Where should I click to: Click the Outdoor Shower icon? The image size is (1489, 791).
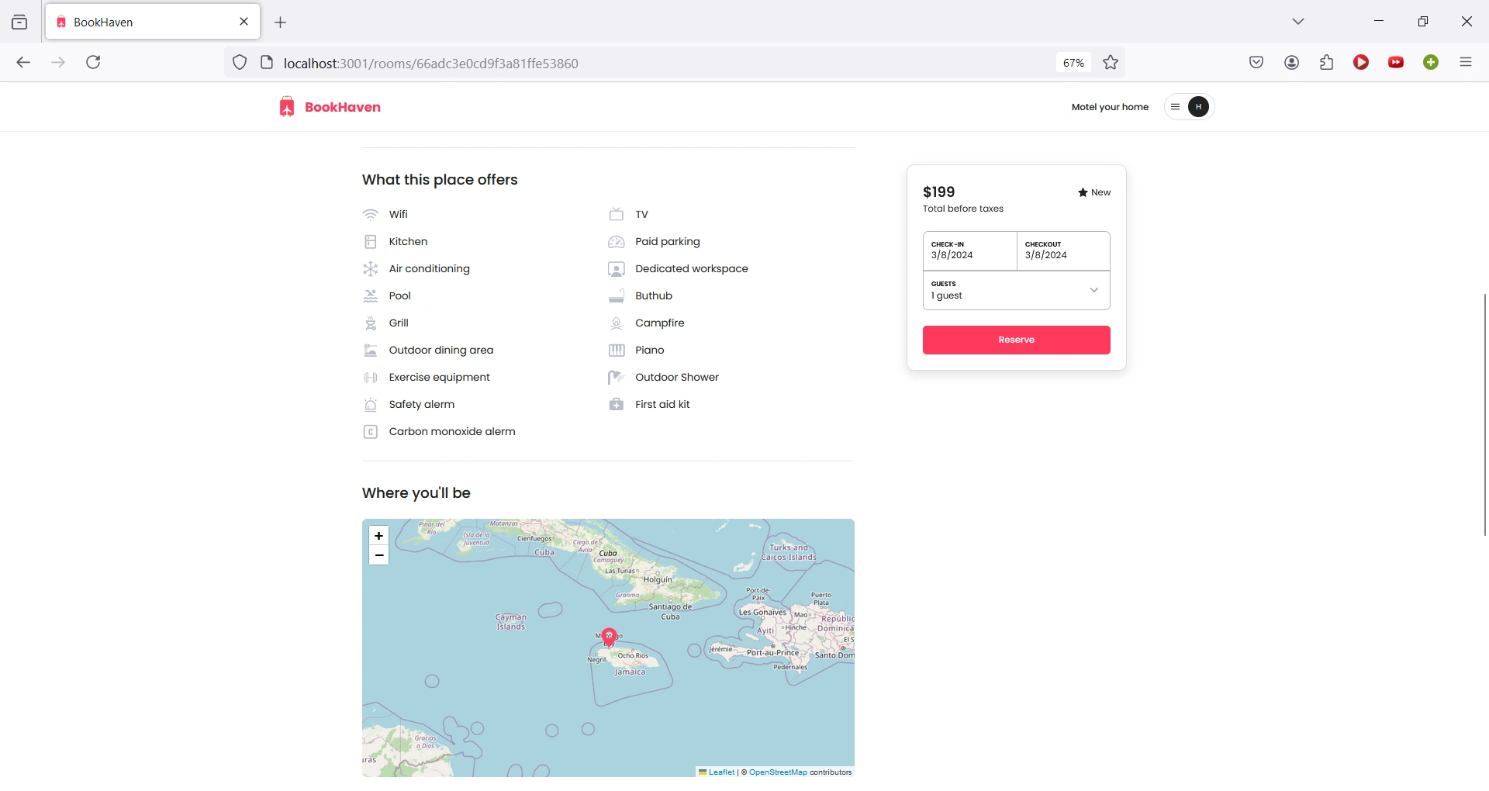[617, 378]
